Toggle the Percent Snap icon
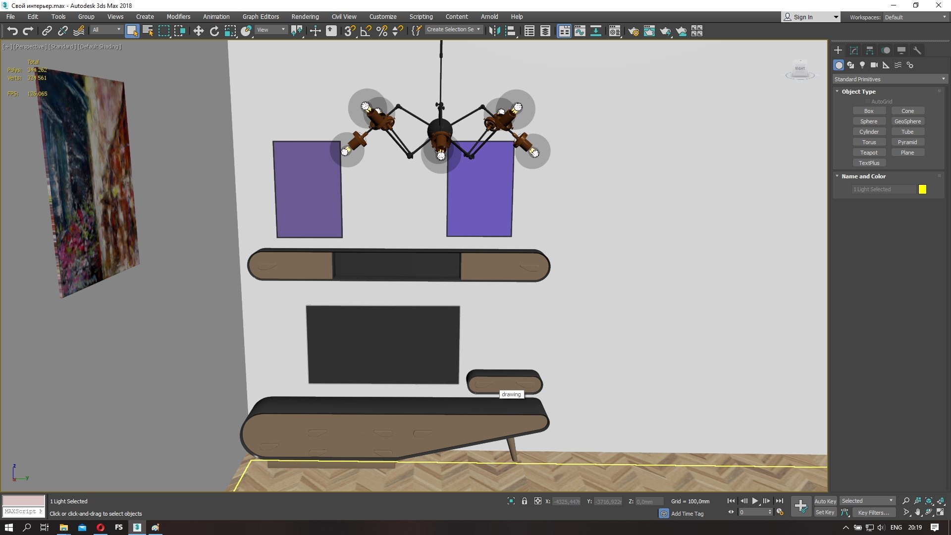Image resolution: width=951 pixels, height=535 pixels. (x=381, y=31)
